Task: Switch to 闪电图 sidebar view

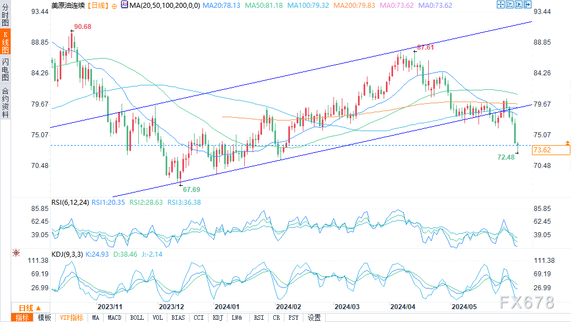Action: tap(6, 69)
